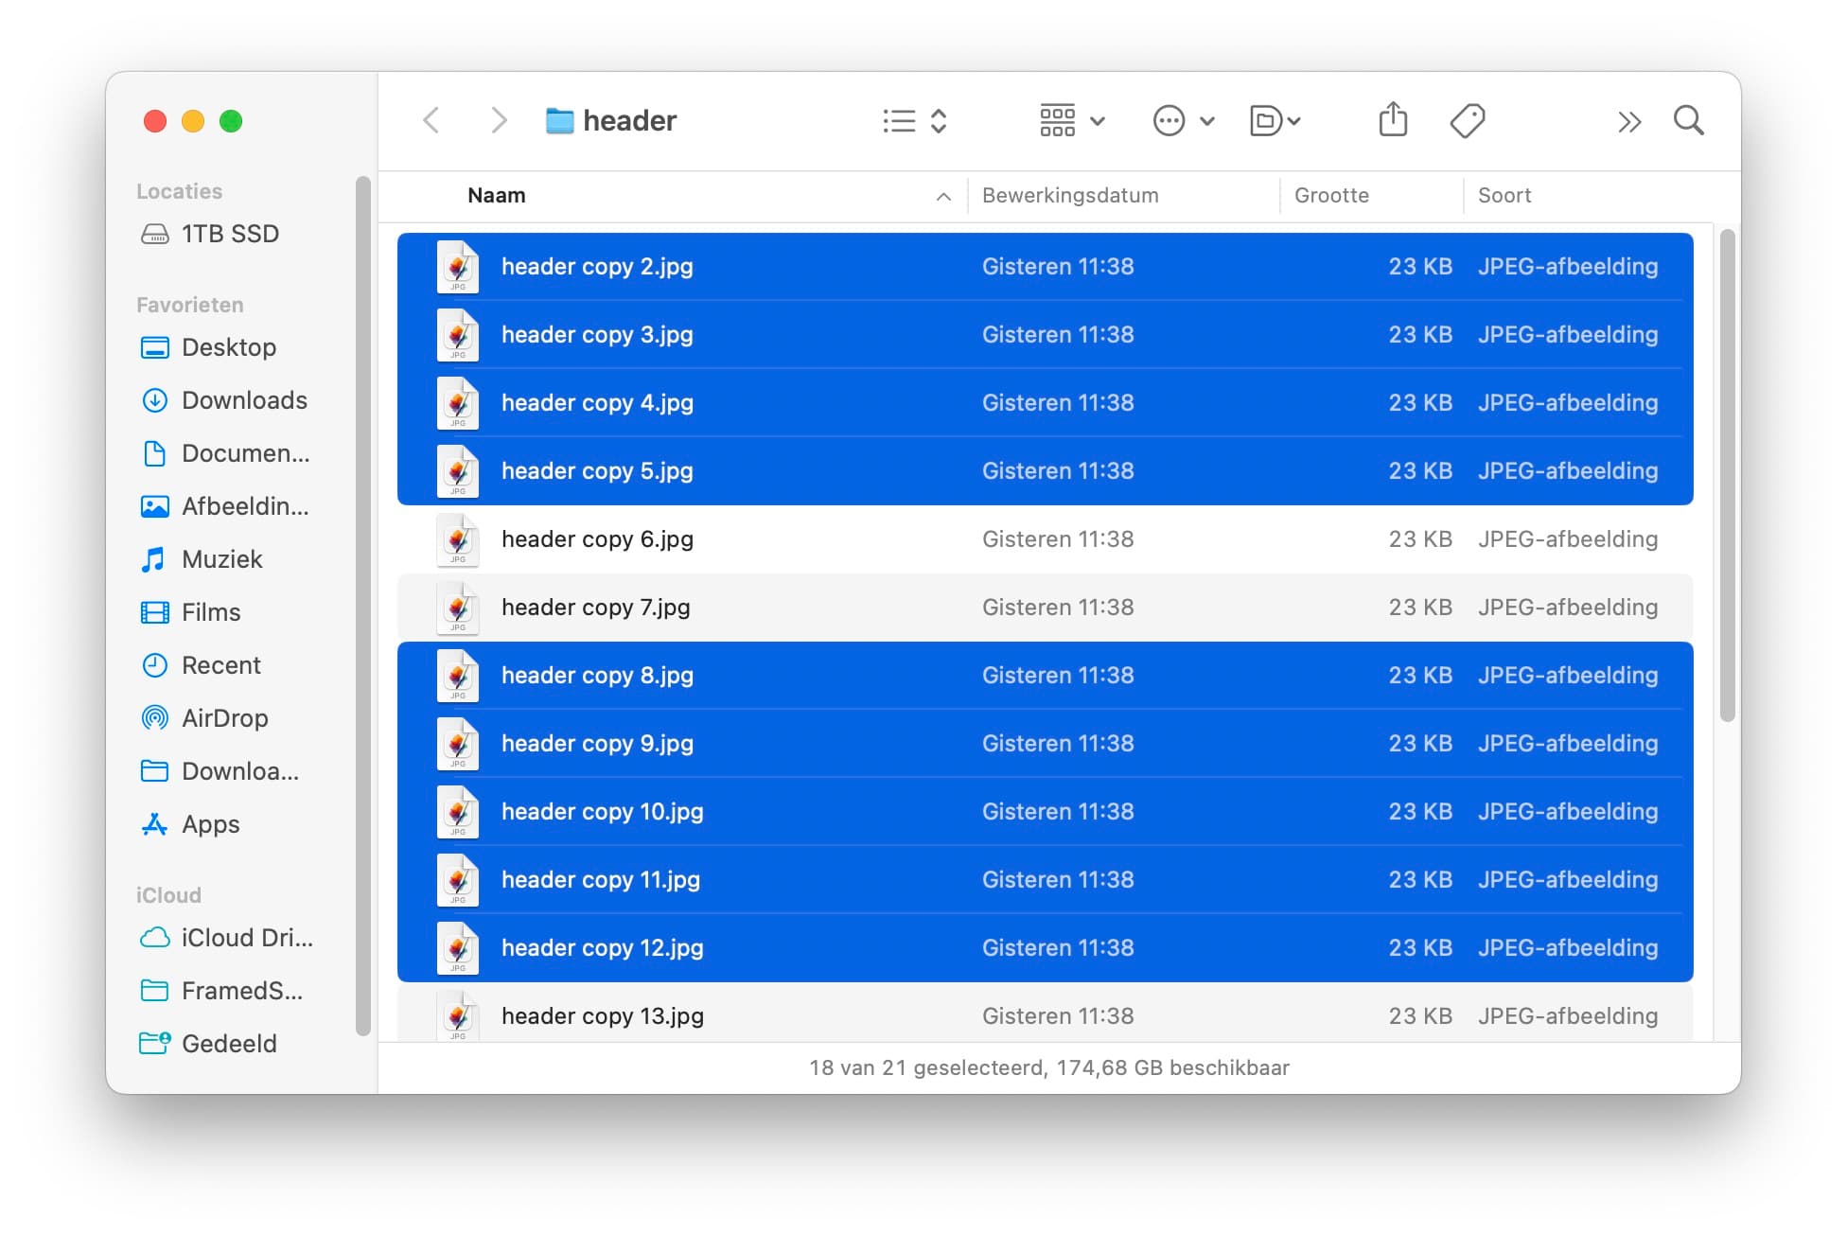Image resolution: width=1847 pixels, height=1234 pixels.
Task: Open Recent in the sidebar
Action: 220,665
